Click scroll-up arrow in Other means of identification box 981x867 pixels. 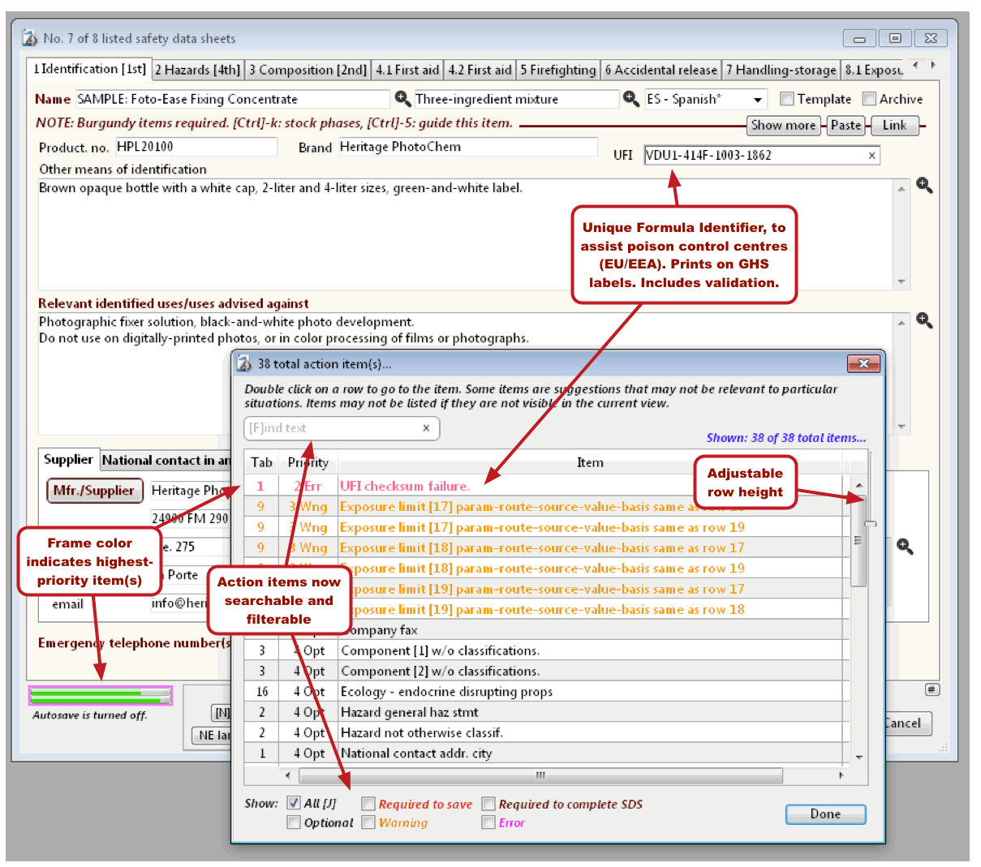point(901,188)
